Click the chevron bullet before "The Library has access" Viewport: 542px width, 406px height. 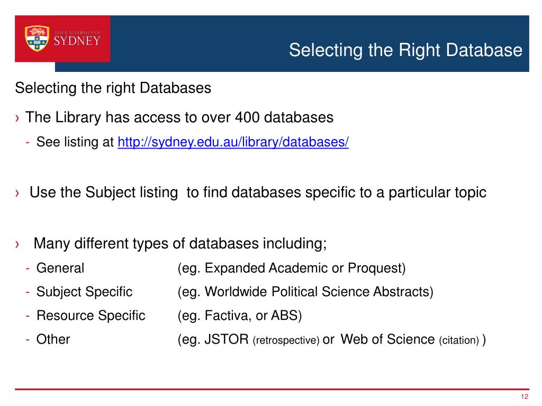[17, 118]
